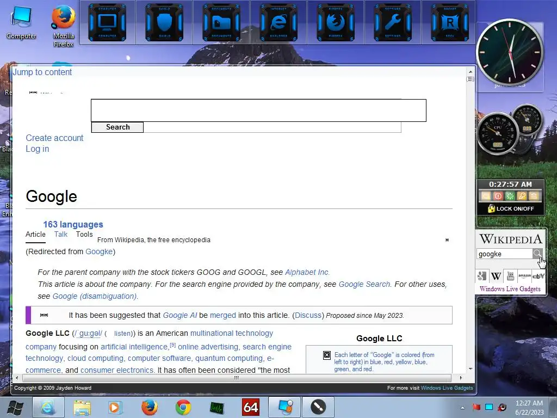Image resolution: width=557 pixels, height=418 pixels.
Task: Select the Wikipedia W tab in gadget
Action: [496, 276]
